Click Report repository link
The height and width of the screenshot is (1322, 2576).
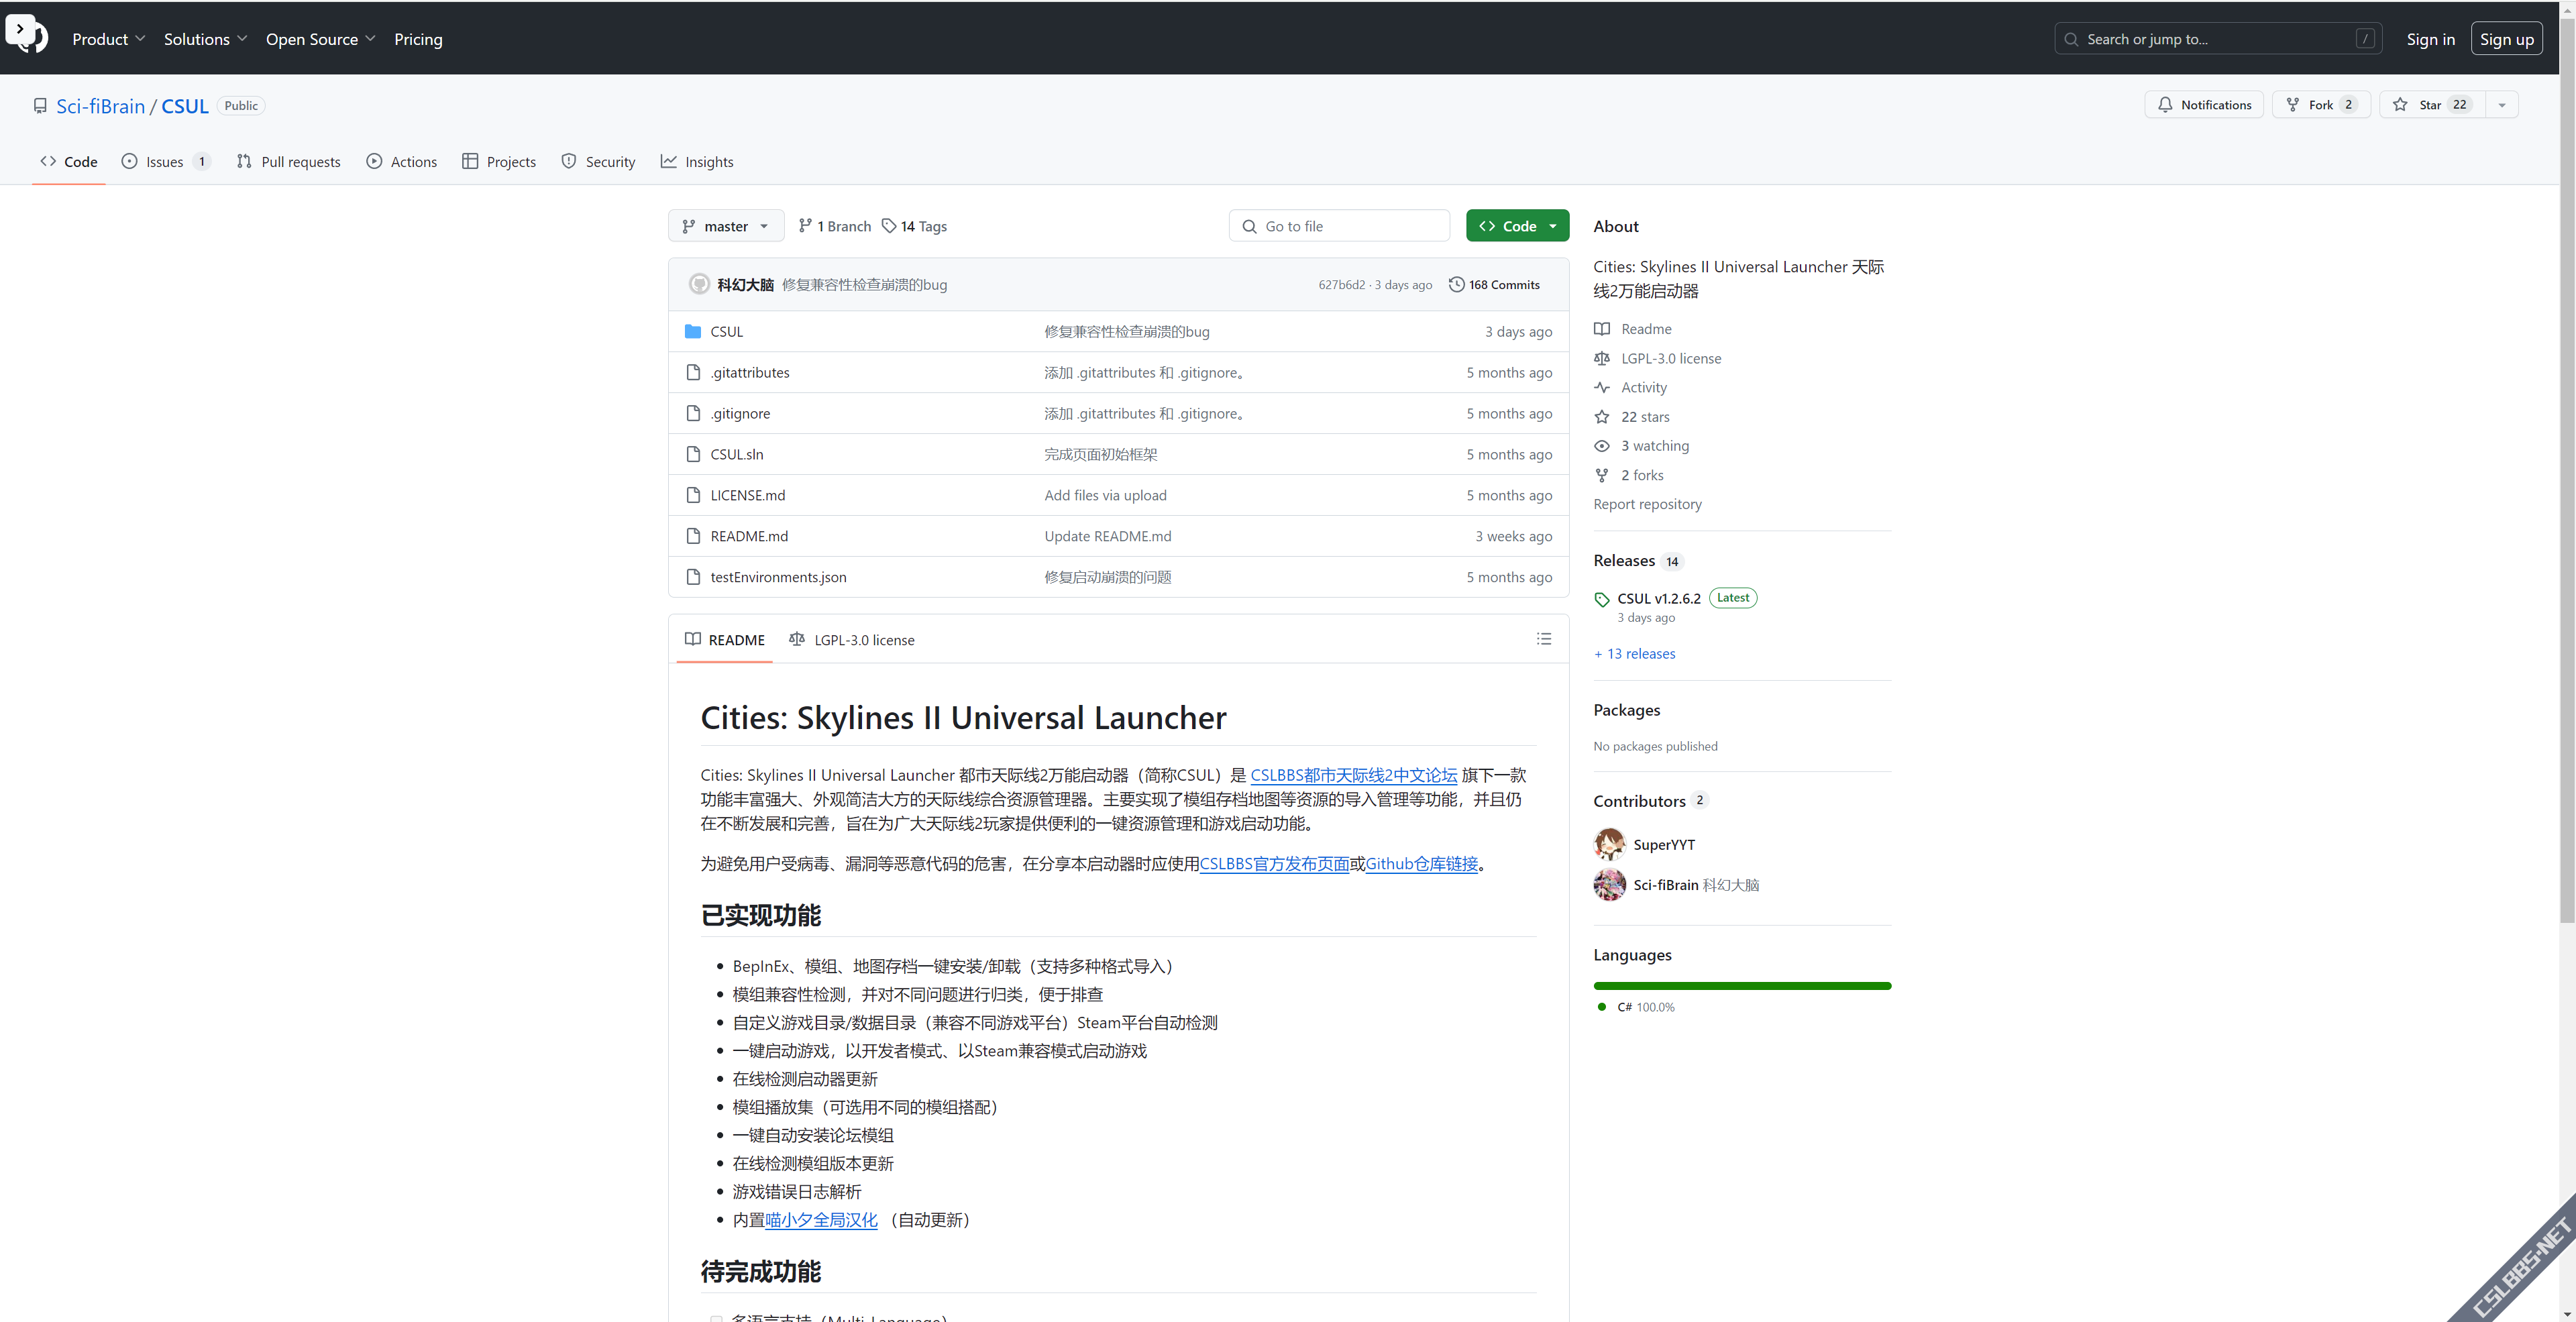click(x=1648, y=505)
